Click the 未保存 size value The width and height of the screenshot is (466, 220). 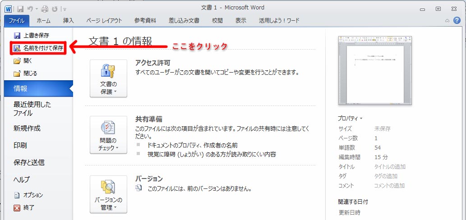pyautogui.click(x=382, y=129)
